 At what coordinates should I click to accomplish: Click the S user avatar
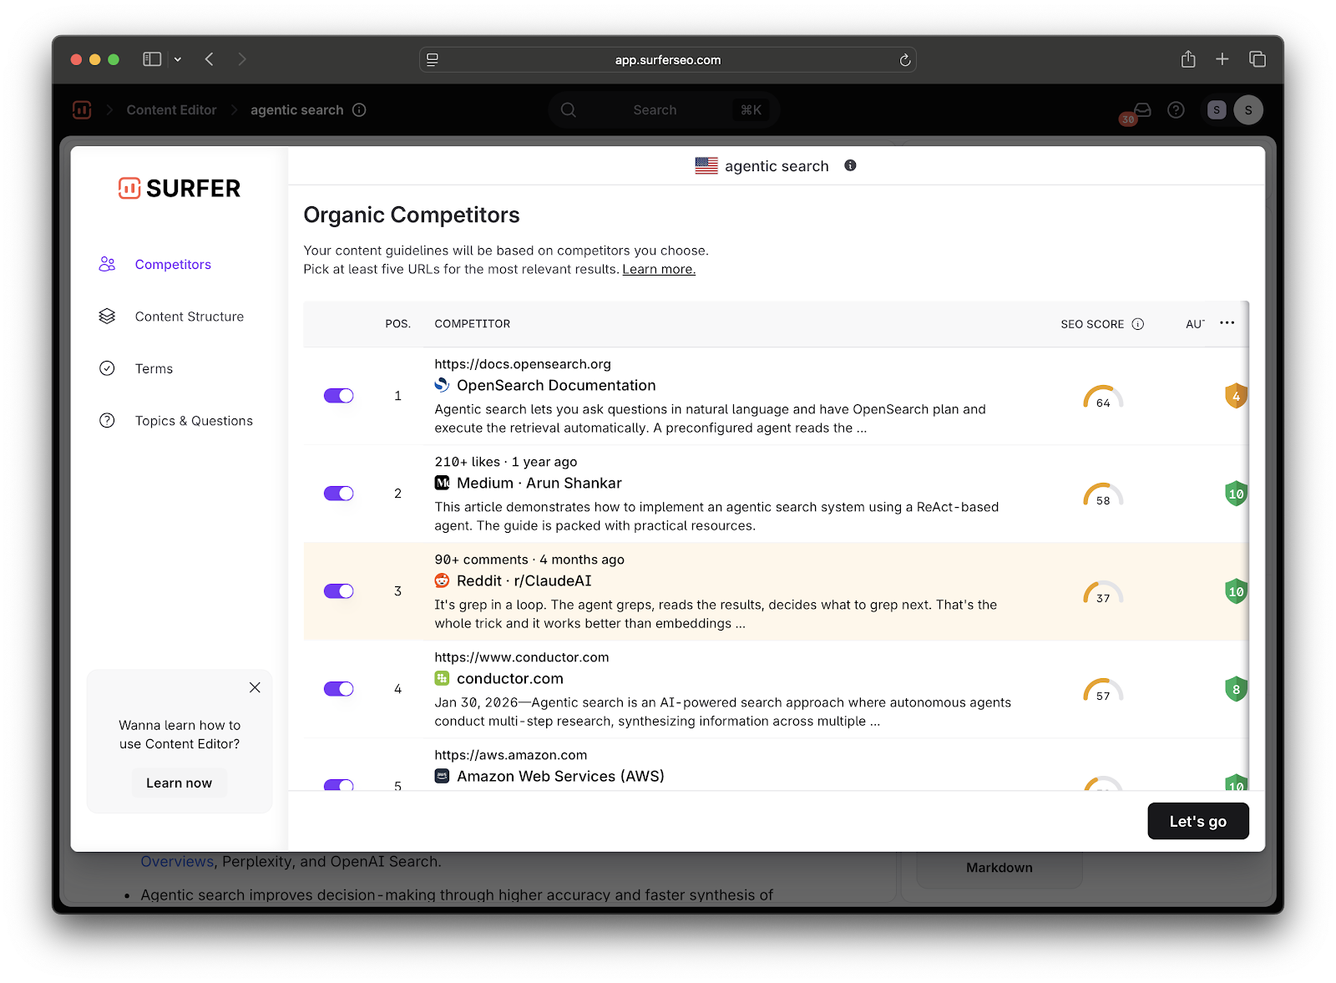tap(1248, 110)
